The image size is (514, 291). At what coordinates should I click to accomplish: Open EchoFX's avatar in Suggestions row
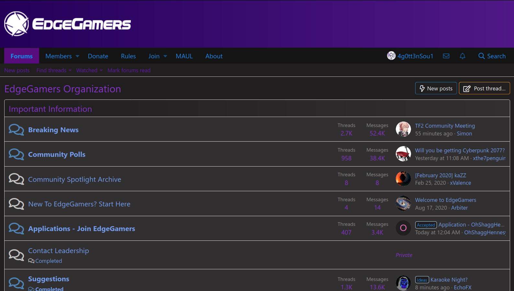click(403, 283)
